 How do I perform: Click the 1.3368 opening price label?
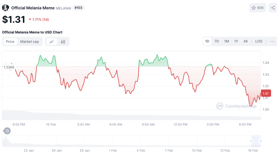pyautogui.click(x=9, y=67)
